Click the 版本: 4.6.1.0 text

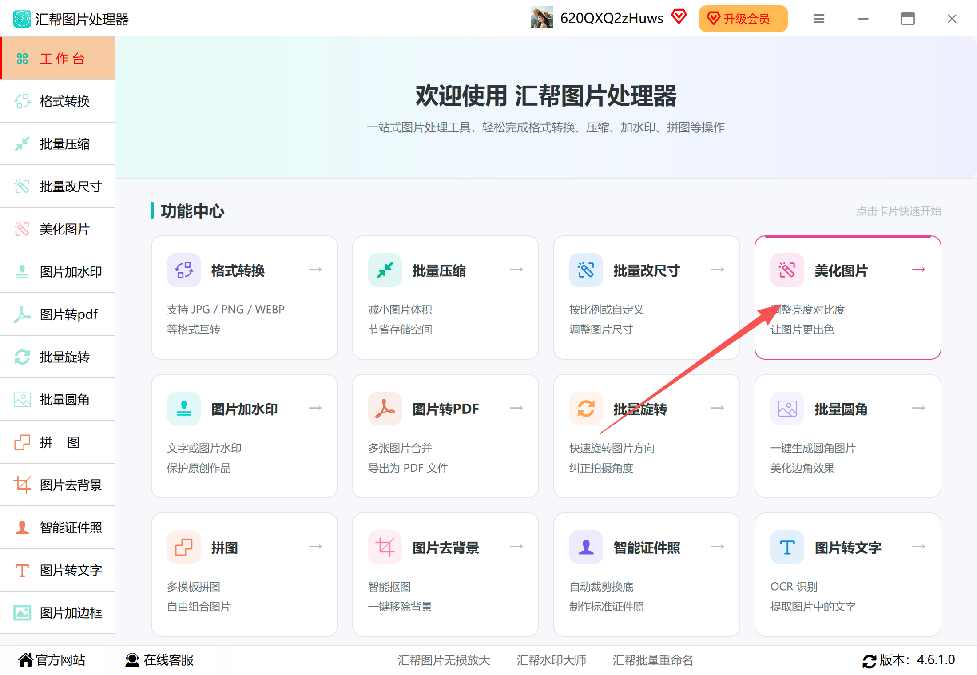coord(917,660)
